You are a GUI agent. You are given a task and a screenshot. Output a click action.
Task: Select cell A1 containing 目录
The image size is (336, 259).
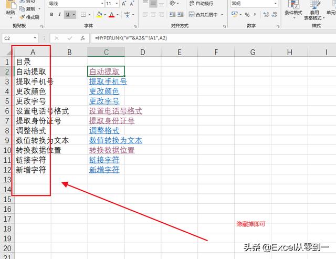pos(33,62)
